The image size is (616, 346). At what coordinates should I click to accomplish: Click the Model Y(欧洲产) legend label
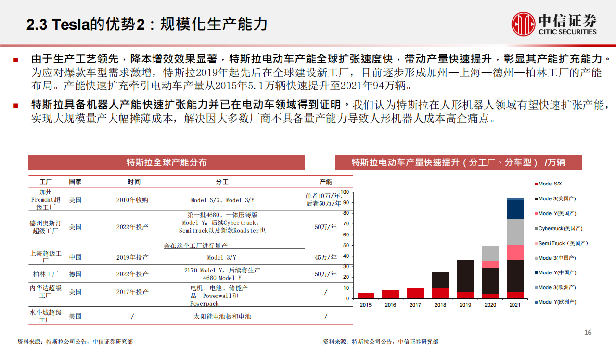(557, 302)
